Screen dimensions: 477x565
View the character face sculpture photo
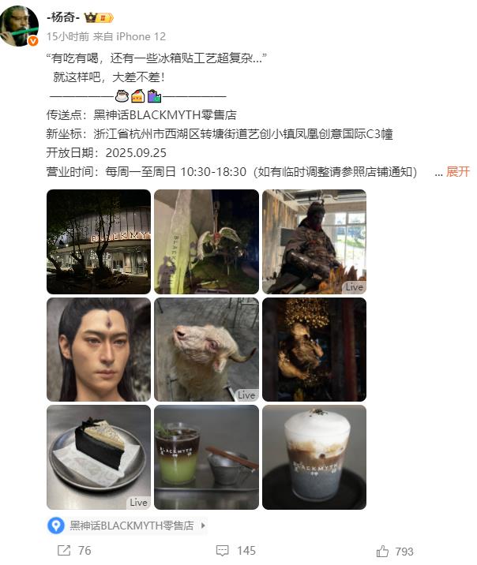point(99,349)
